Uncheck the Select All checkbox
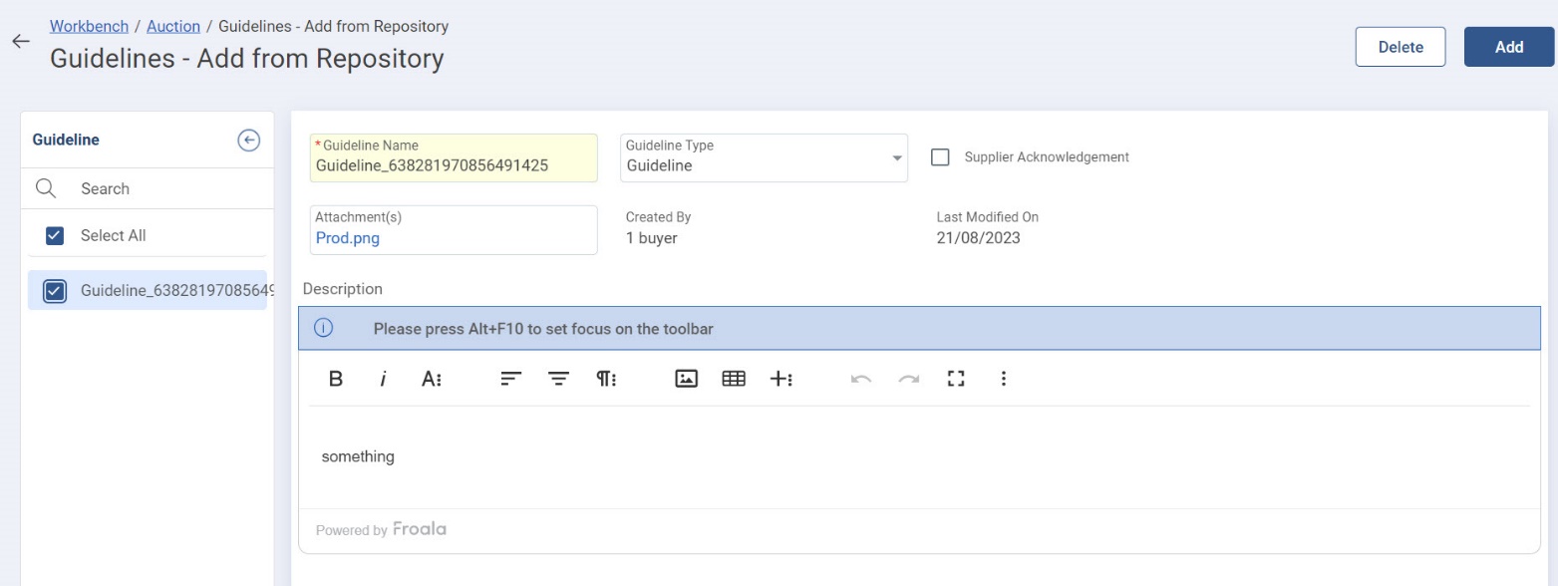The image size is (1558, 586). [x=56, y=236]
